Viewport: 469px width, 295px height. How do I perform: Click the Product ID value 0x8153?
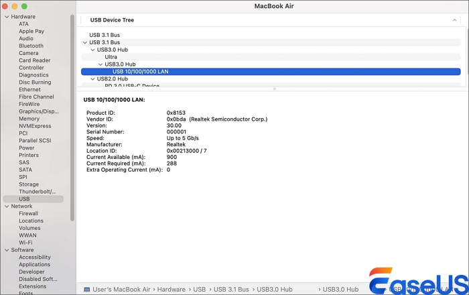176,113
